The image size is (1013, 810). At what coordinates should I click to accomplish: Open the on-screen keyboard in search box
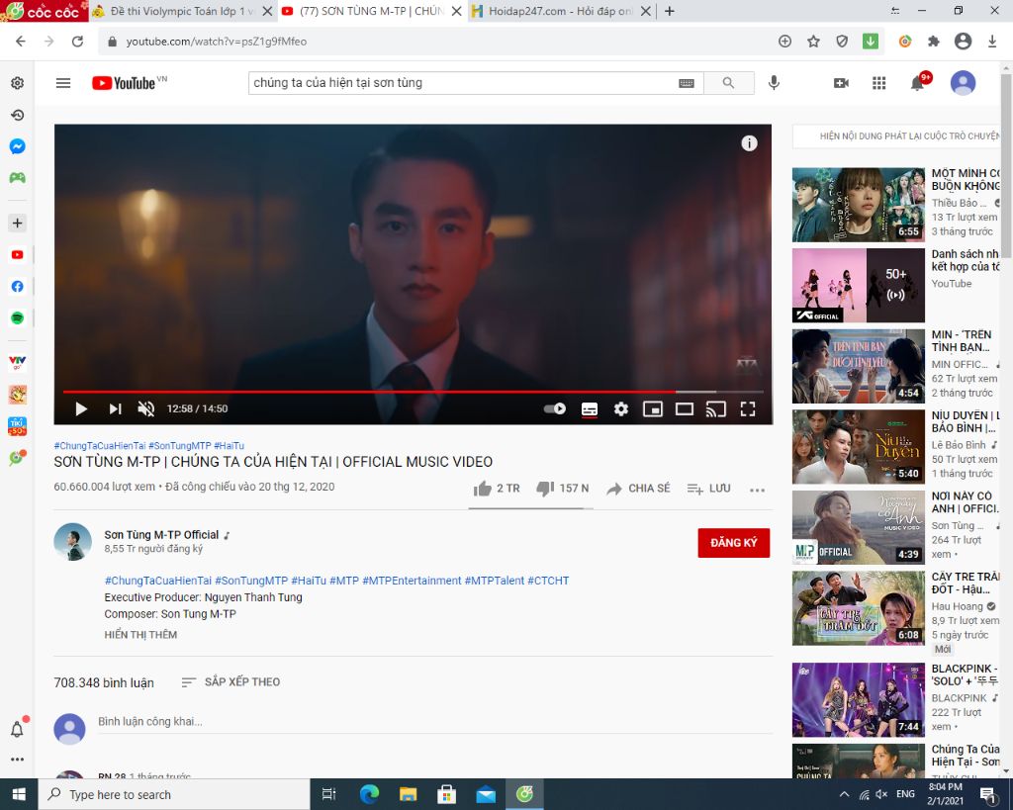(687, 83)
